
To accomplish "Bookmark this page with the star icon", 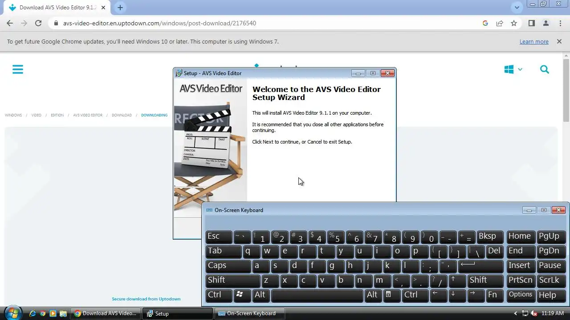I will coord(514,23).
